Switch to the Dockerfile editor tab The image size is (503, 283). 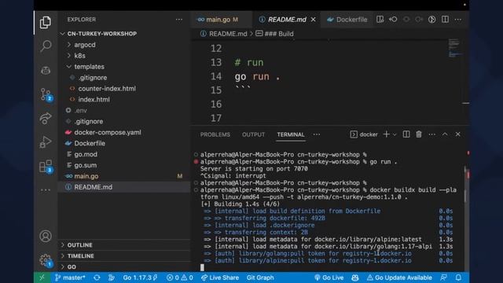point(347,20)
